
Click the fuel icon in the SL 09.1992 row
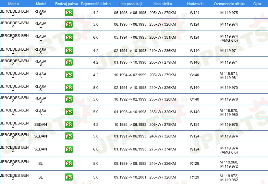69,177
